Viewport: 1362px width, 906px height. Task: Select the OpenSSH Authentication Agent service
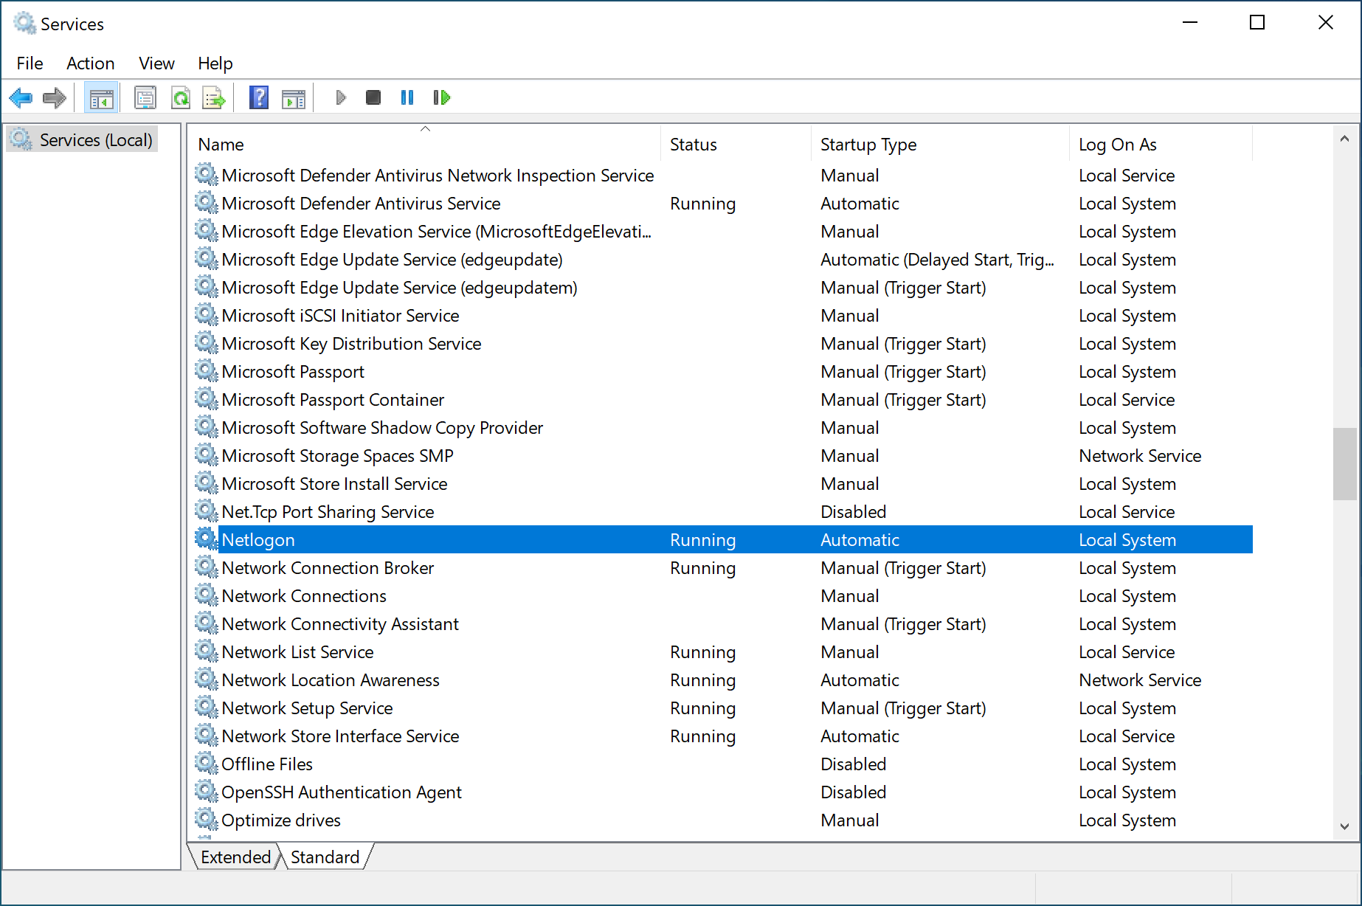(341, 792)
